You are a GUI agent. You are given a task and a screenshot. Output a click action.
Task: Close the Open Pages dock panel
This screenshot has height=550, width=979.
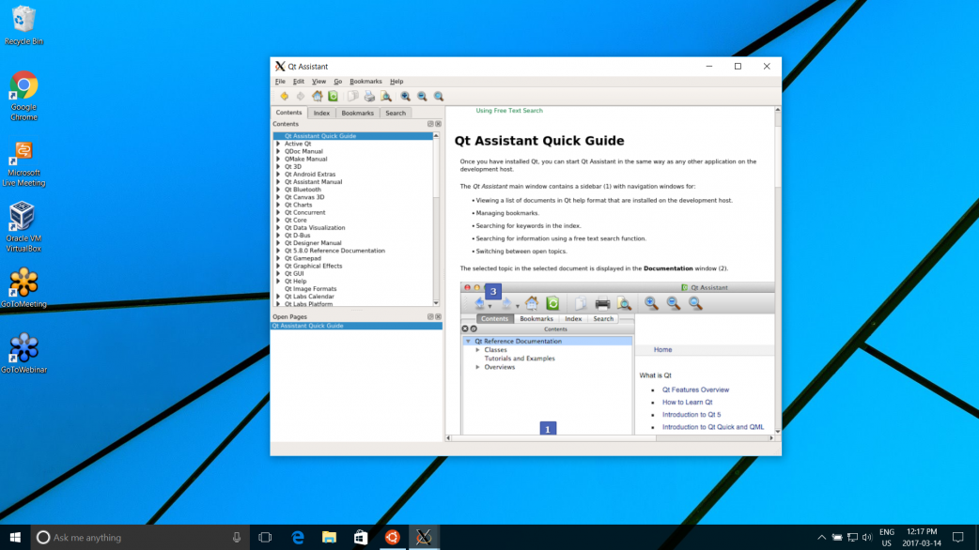point(438,316)
